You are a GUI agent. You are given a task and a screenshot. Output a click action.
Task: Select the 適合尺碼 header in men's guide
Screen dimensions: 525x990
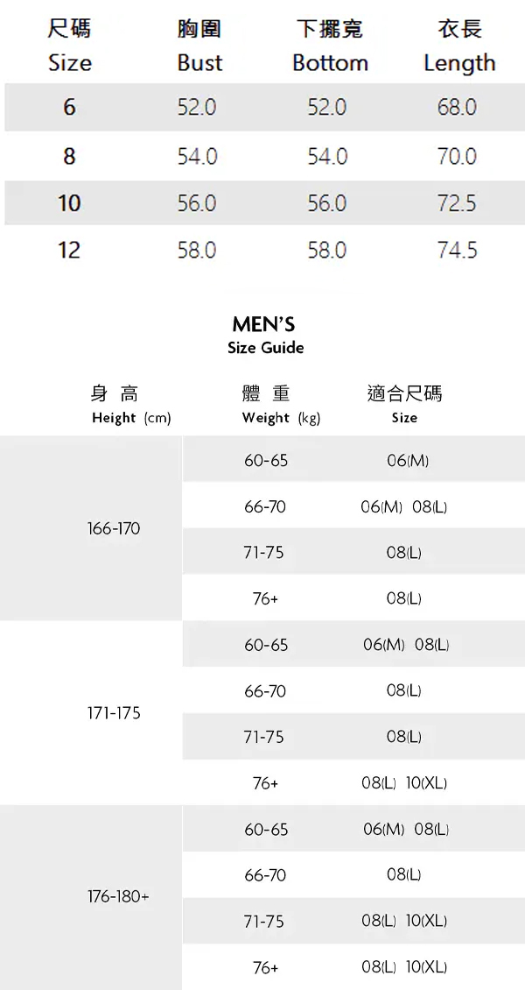click(x=404, y=405)
